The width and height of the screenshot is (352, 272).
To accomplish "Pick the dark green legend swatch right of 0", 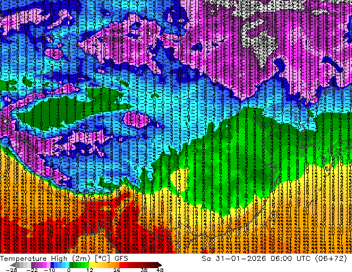I will [x=72, y=265].
